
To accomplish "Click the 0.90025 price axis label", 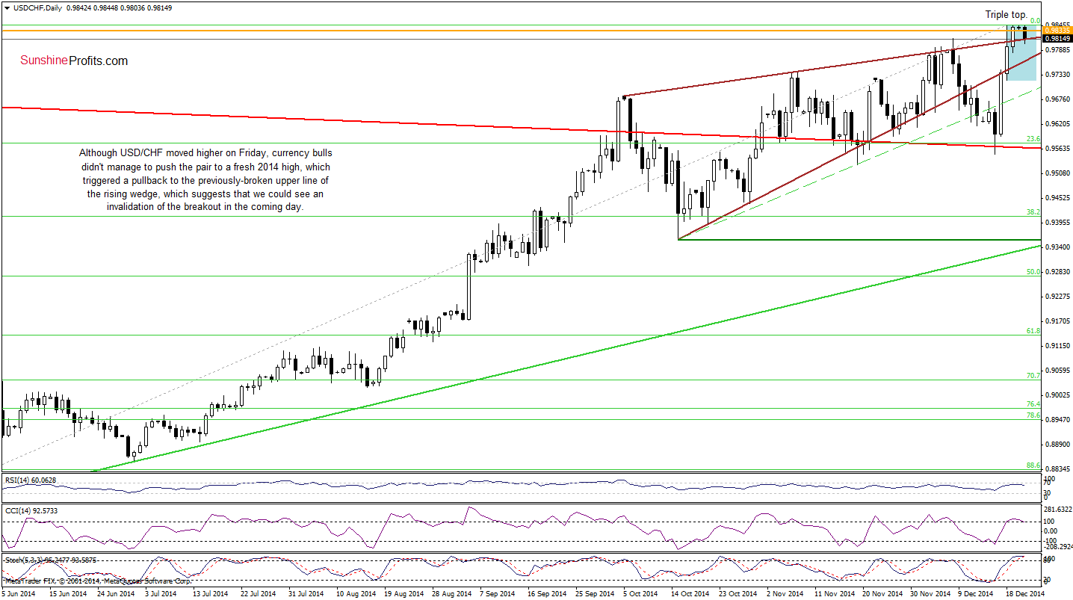I will pos(1058,395).
